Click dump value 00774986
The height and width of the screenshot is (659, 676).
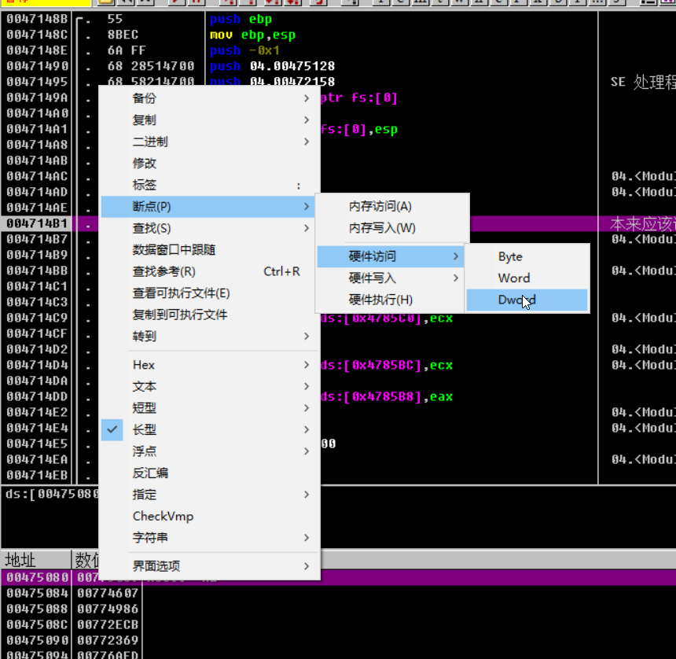(x=108, y=609)
